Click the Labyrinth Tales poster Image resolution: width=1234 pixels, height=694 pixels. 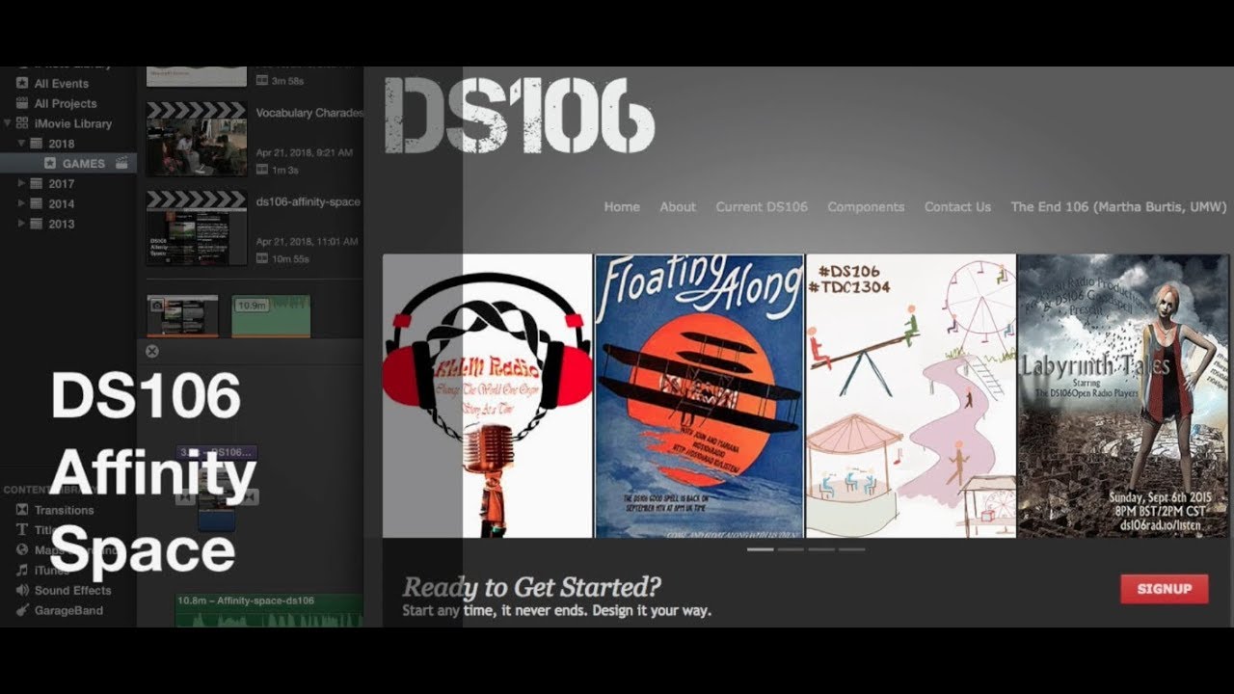coord(1124,396)
